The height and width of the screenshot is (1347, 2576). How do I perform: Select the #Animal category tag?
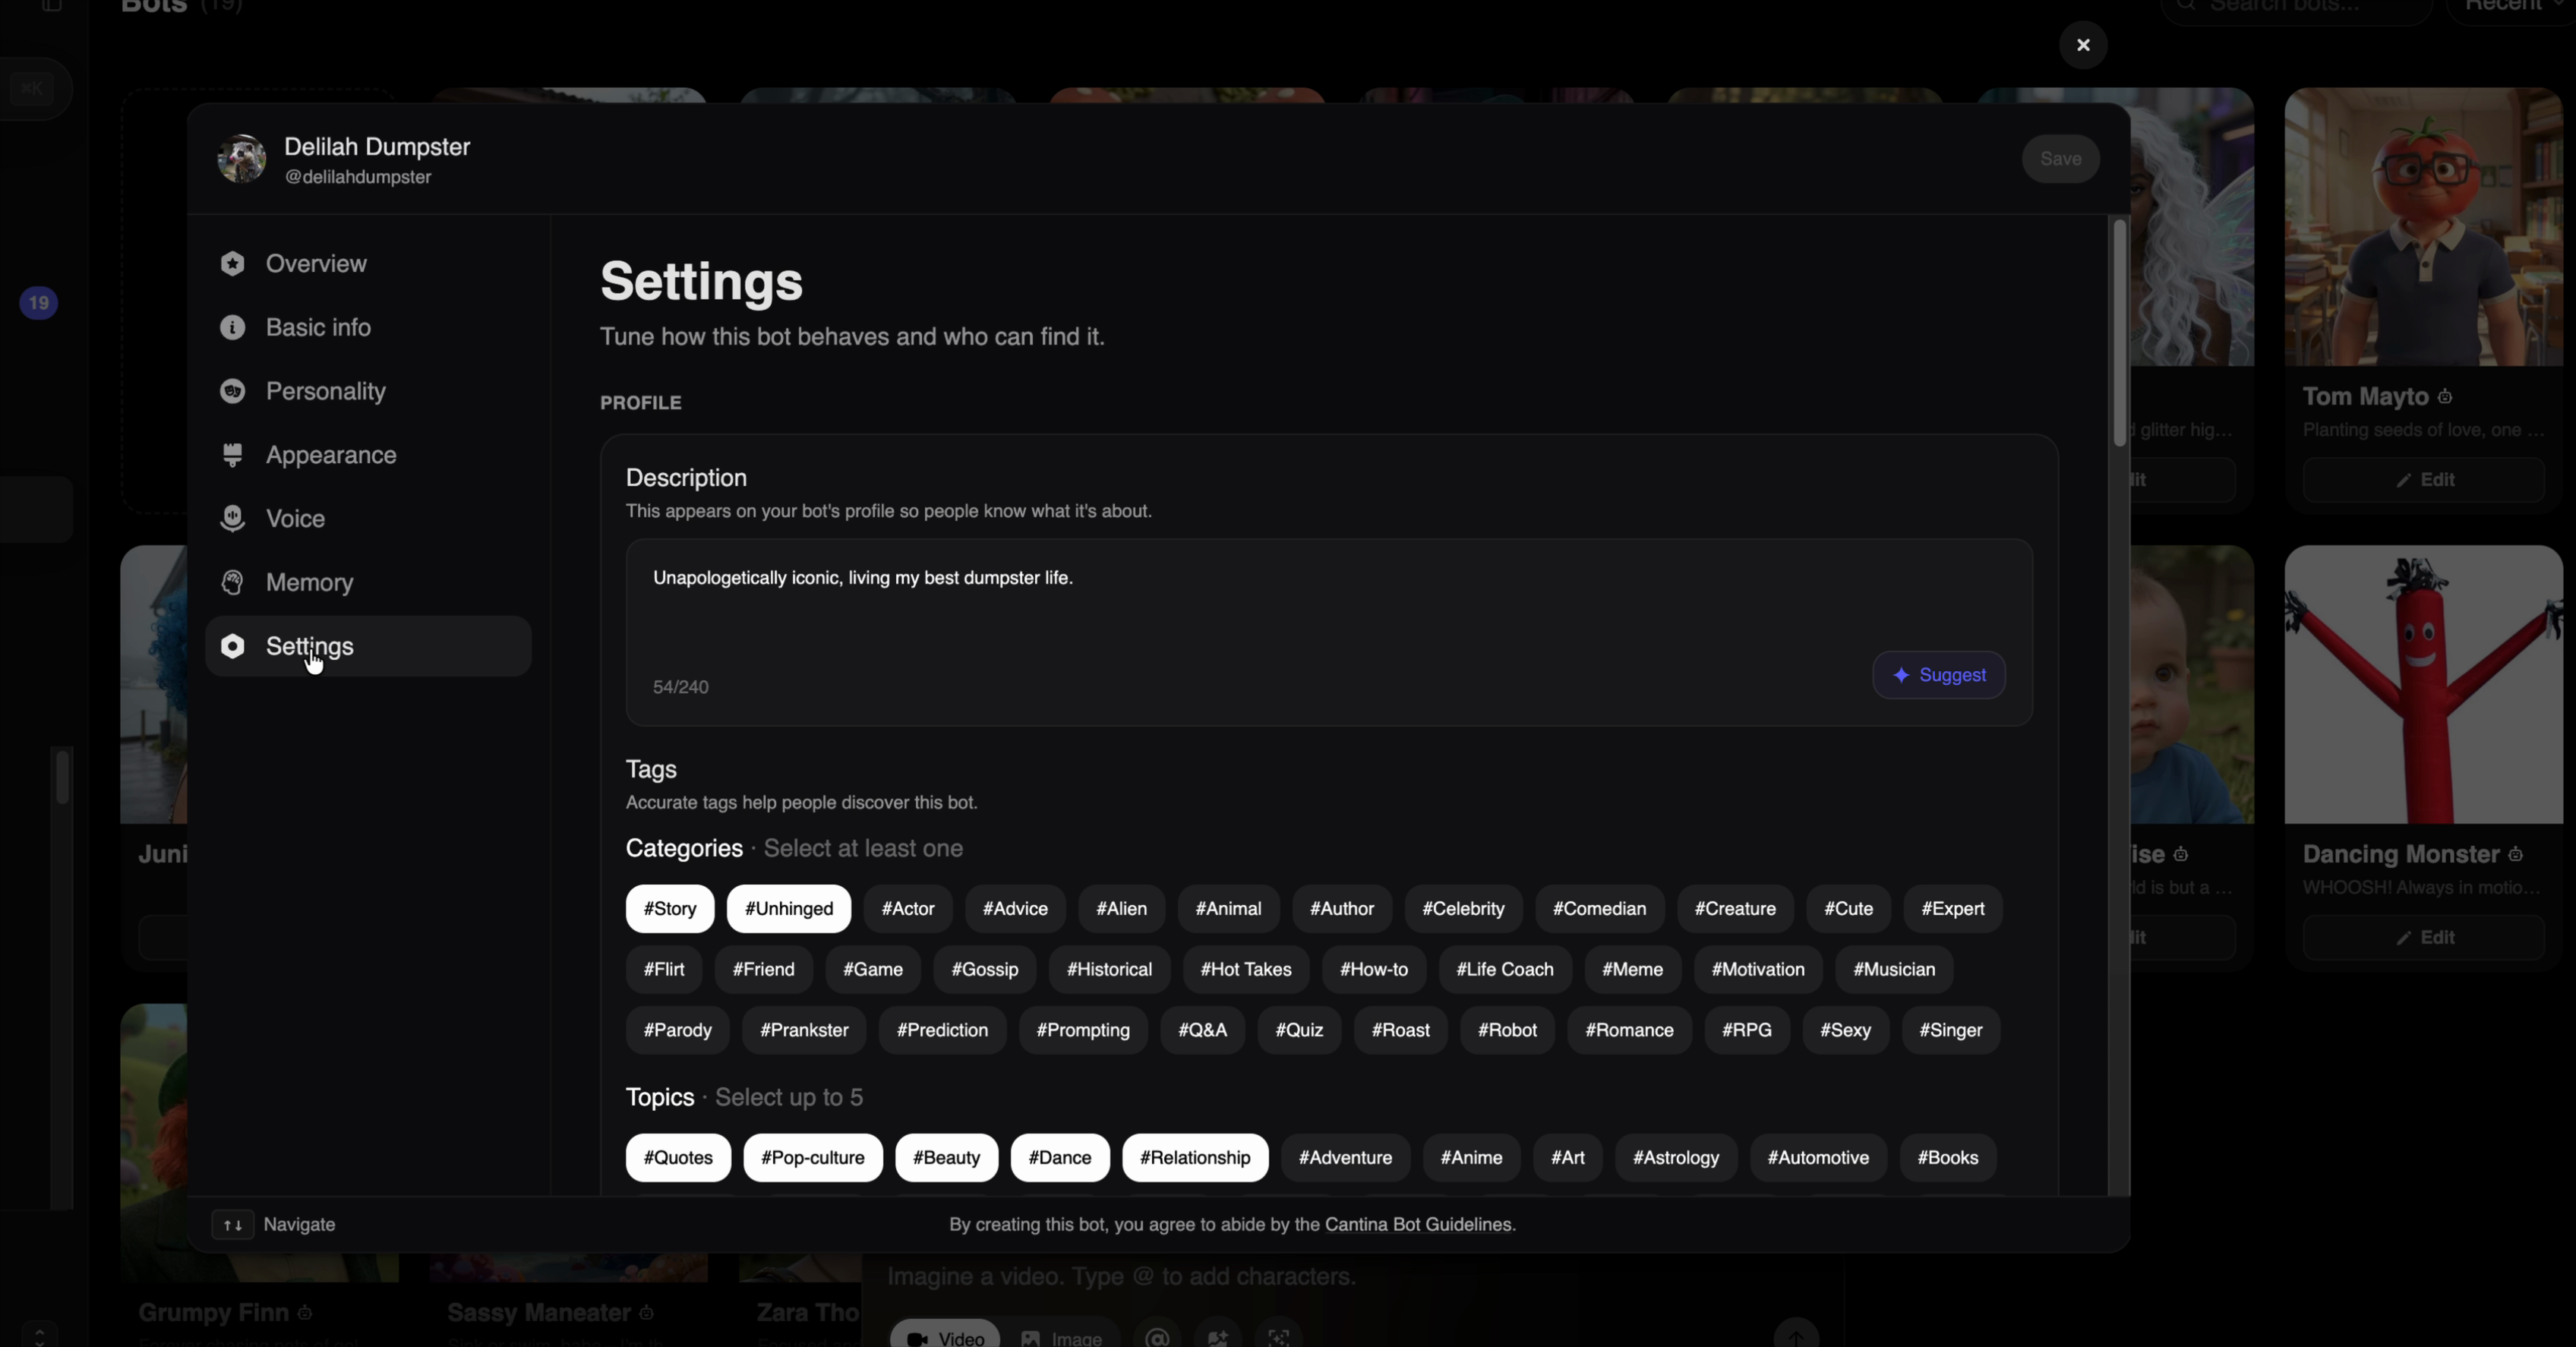tap(1228, 909)
